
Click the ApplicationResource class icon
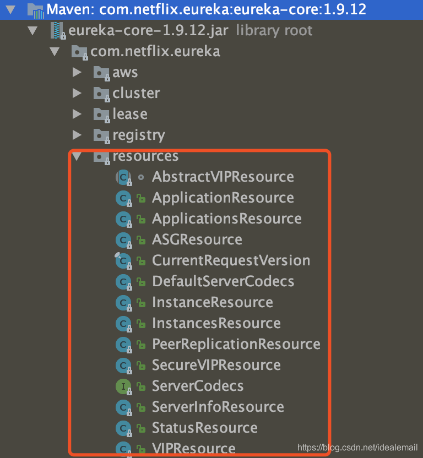124,198
